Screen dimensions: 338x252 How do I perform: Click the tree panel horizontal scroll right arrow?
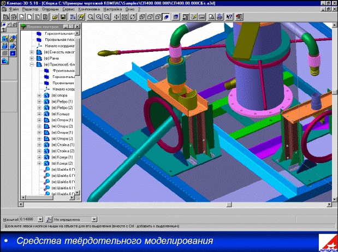pos(72,197)
